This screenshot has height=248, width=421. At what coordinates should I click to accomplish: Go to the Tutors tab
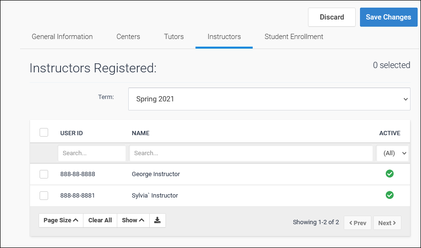point(174,37)
